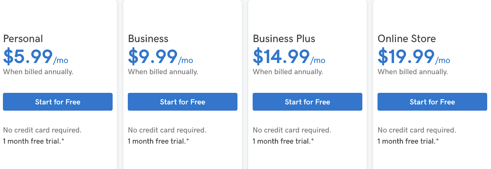
Task: Click Start for Free under Business Plus
Action: pyautogui.click(x=307, y=102)
